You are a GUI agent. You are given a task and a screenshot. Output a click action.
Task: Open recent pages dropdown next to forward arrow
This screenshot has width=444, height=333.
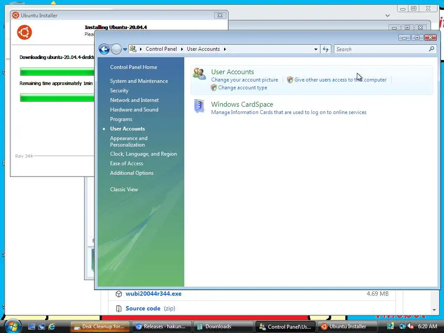[x=125, y=49]
